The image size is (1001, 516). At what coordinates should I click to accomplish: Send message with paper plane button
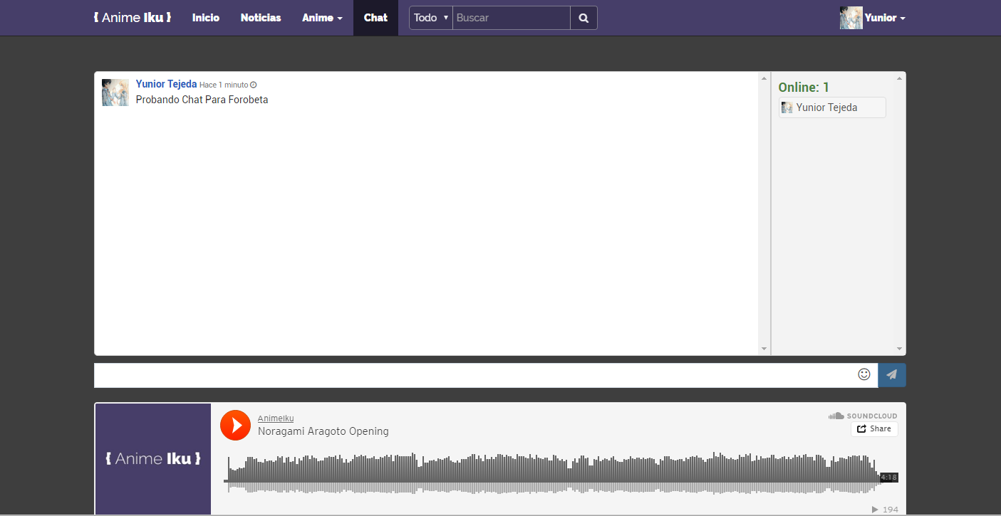tap(892, 375)
